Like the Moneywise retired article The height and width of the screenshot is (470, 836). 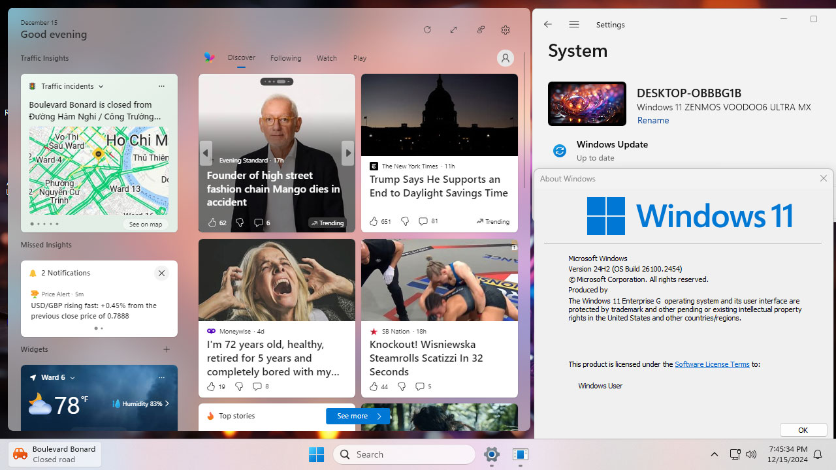[x=211, y=386]
